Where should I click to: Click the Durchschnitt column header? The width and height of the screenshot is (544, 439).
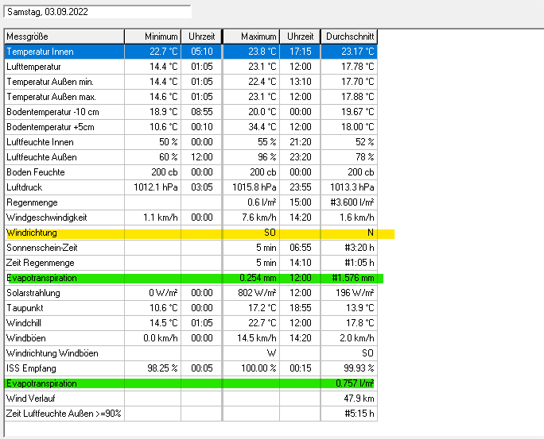(x=349, y=37)
